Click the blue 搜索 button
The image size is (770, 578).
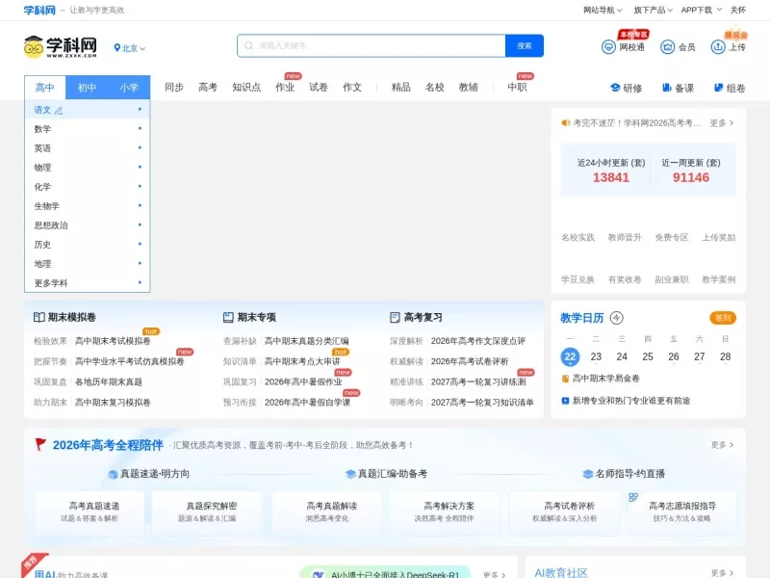coord(525,45)
